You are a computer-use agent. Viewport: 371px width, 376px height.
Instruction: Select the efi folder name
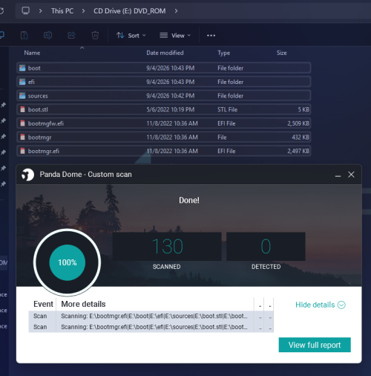click(x=31, y=82)
